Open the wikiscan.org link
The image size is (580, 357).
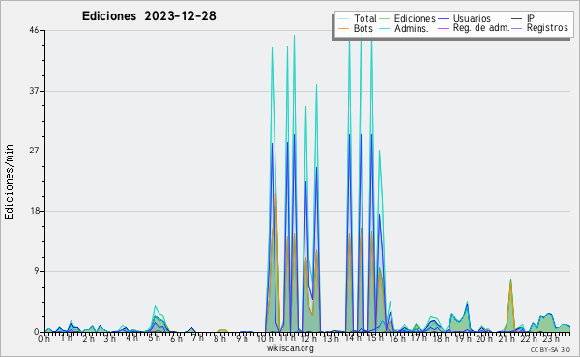(290, 348)
